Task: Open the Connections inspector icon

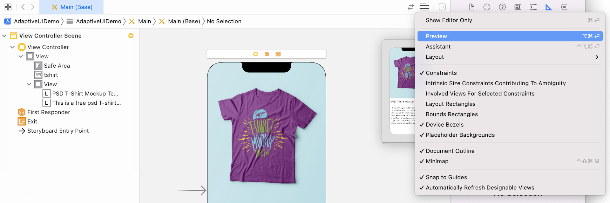Action: pyautogui.click(x=564, y=7)
